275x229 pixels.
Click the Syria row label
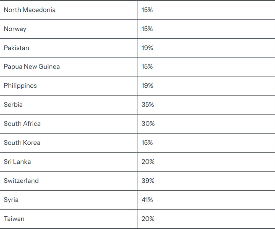pyautogui.click(x=11, y=200)
